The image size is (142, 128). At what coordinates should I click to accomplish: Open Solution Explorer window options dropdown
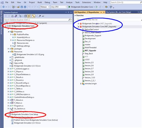[x=66, y=12]
